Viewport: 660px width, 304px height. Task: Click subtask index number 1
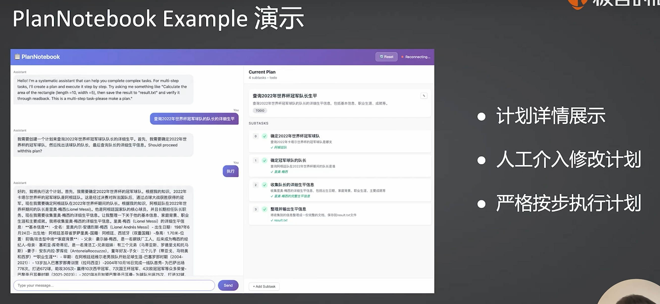pyautogui.click(x=255, y=160)
